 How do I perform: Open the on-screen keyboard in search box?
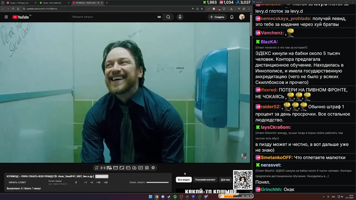(159, 17)
